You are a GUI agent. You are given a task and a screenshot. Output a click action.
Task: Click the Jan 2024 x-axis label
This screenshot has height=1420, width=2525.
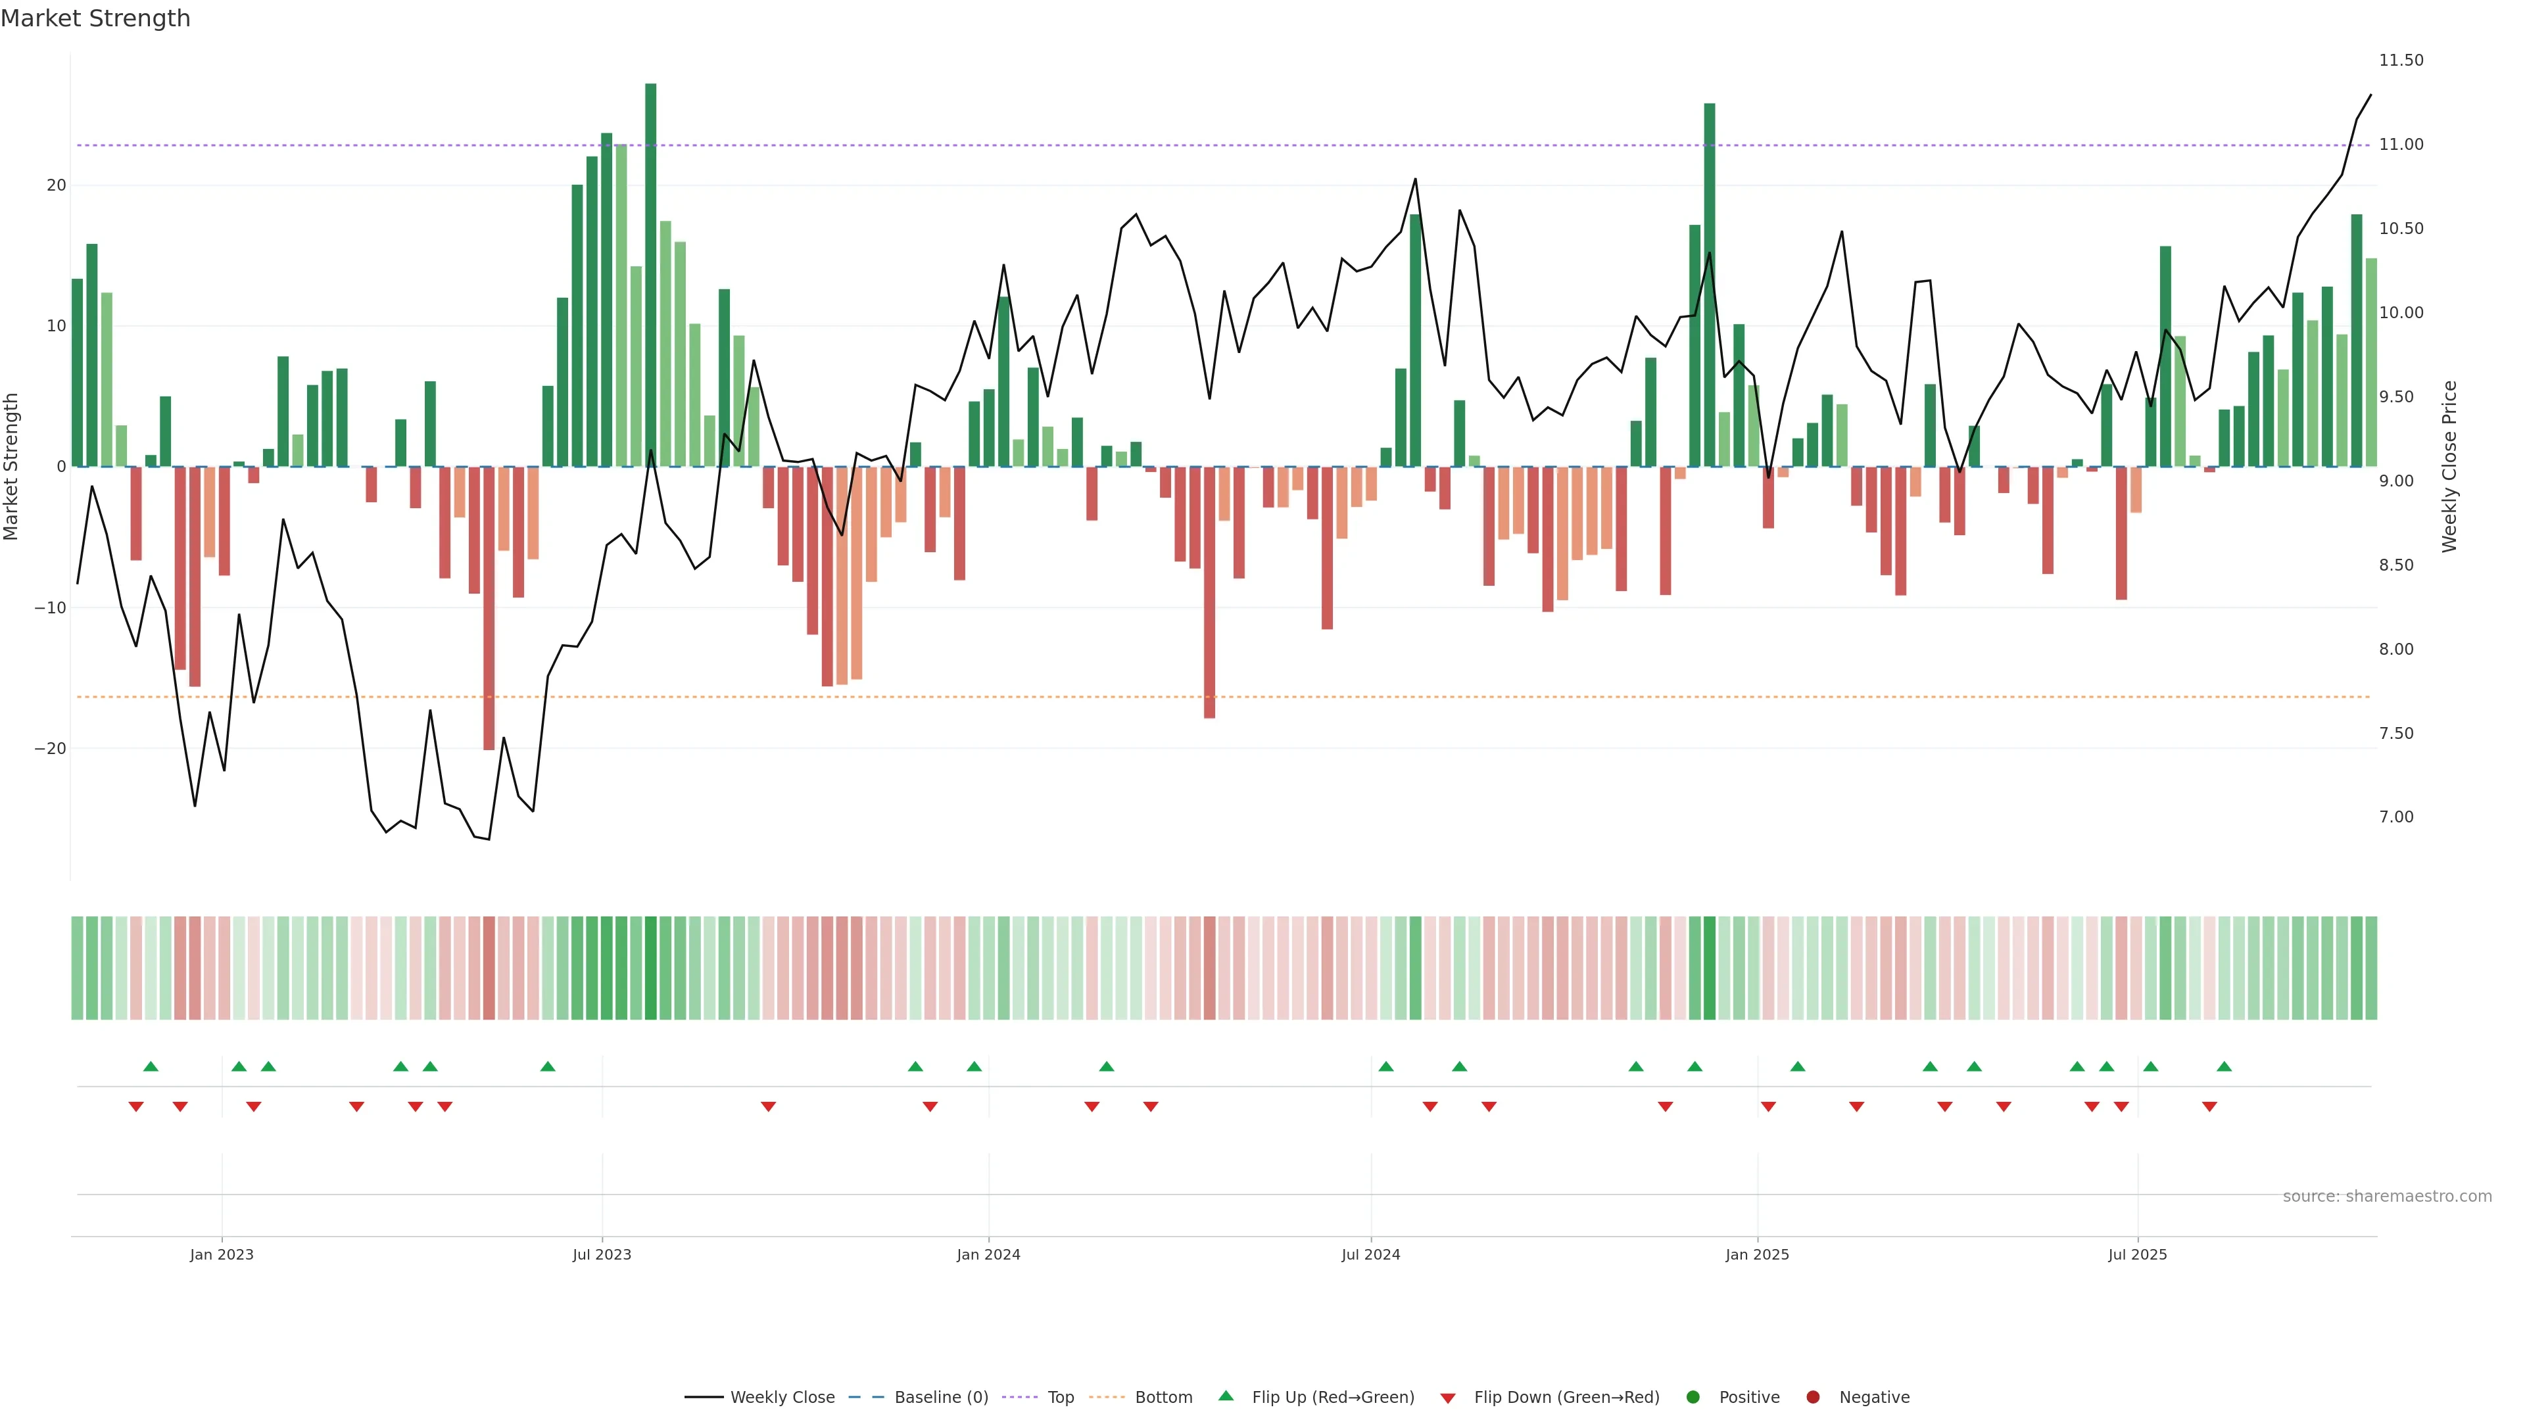pos(988,1254)
